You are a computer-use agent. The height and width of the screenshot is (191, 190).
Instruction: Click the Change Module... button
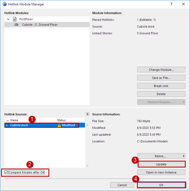161,70
